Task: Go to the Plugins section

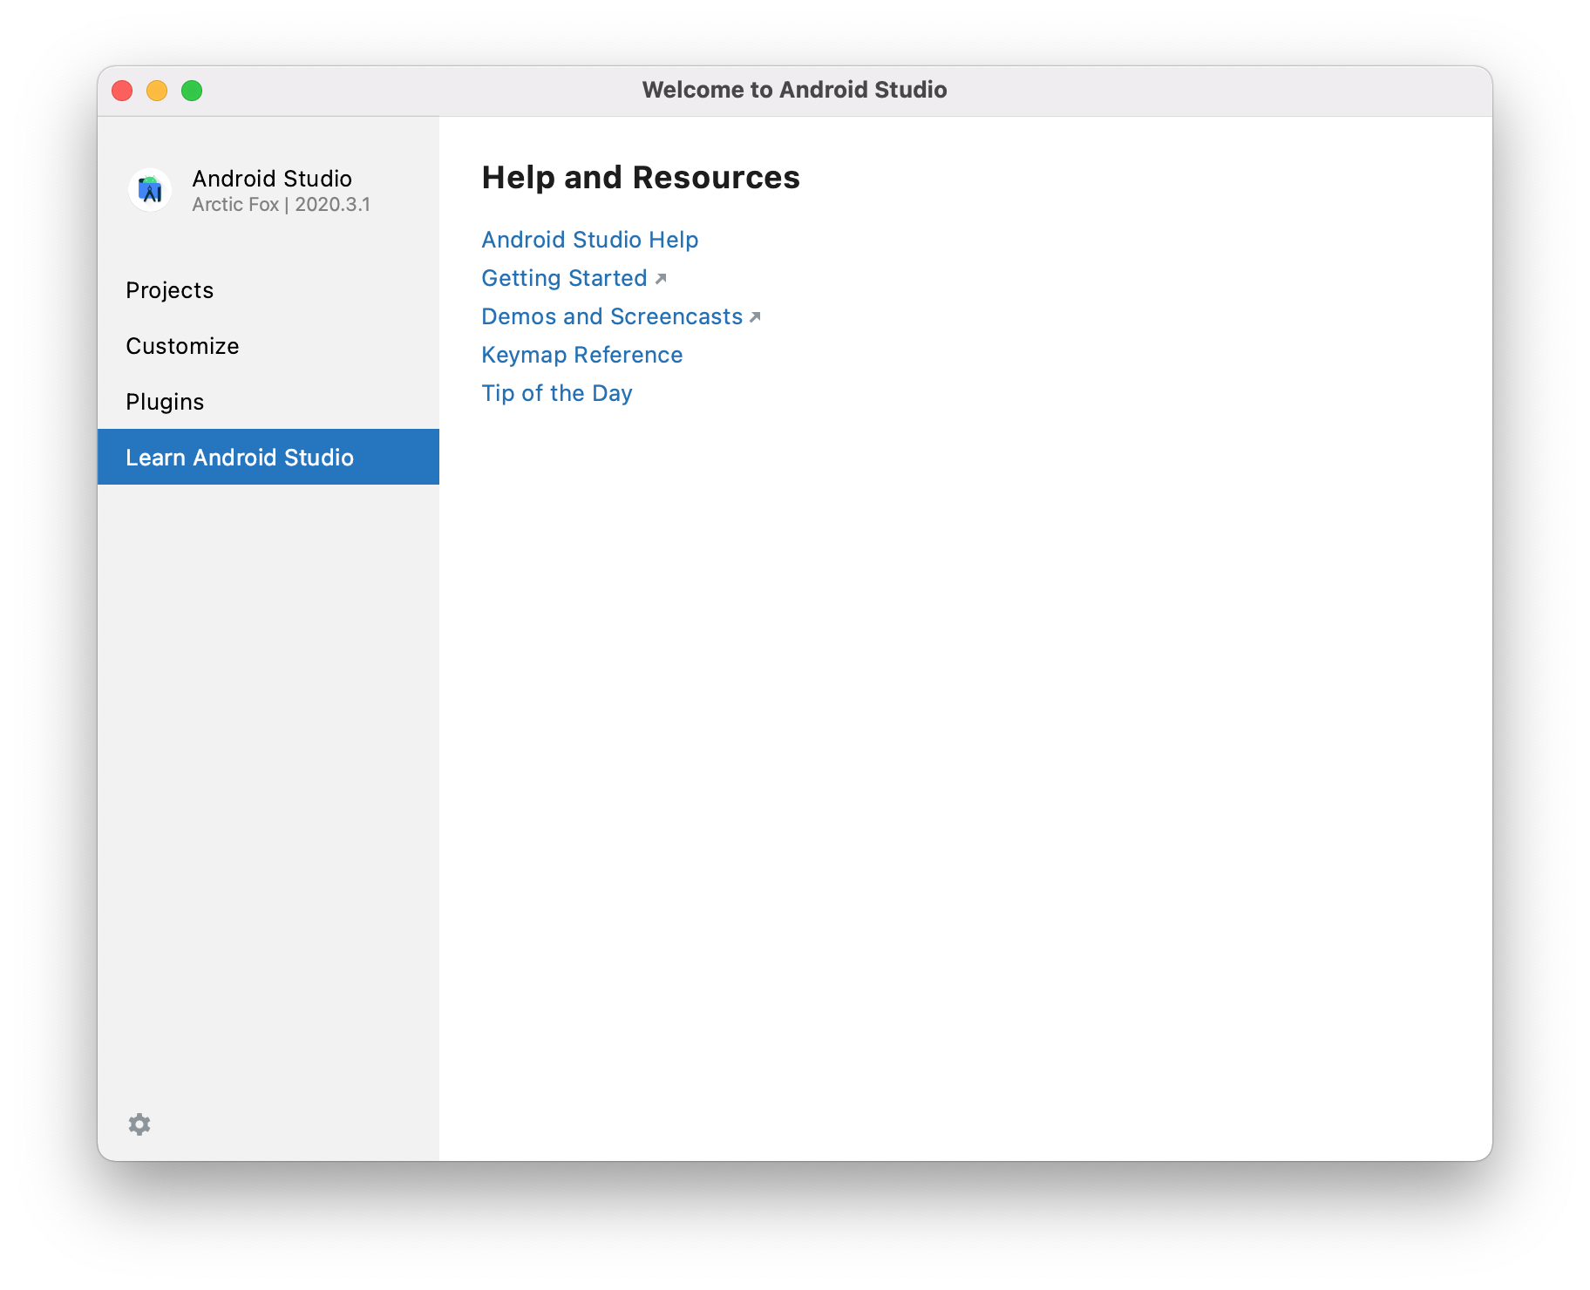Action: [165, 402]
